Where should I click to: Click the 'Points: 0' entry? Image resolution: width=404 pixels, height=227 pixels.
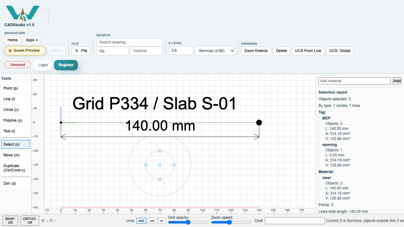326,205
